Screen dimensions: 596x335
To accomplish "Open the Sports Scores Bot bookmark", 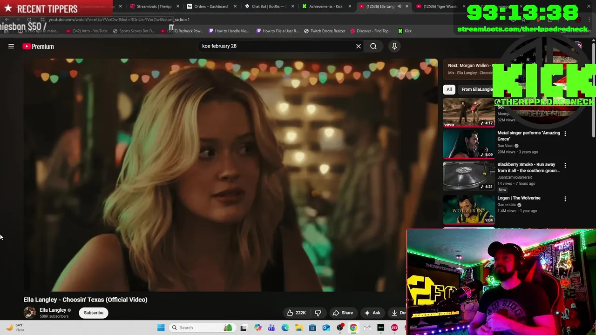I will click(x=134, y=31).
